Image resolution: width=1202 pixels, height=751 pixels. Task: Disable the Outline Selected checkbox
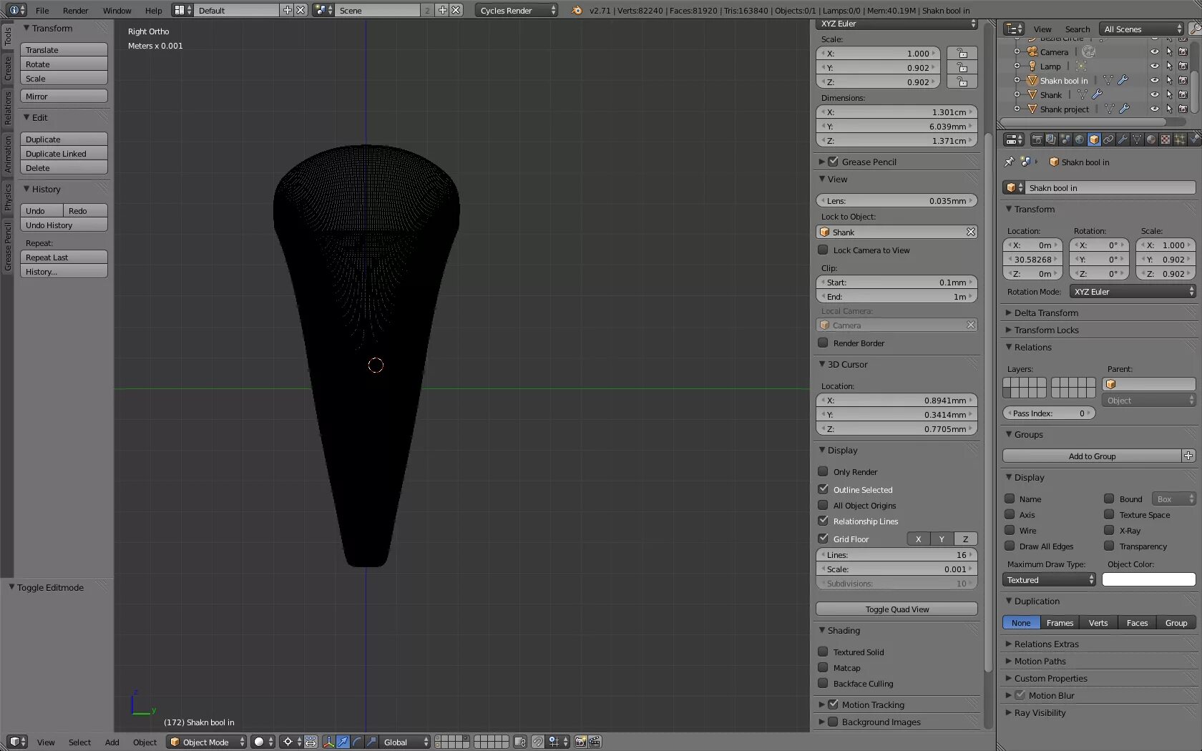(x=823, y=489)
